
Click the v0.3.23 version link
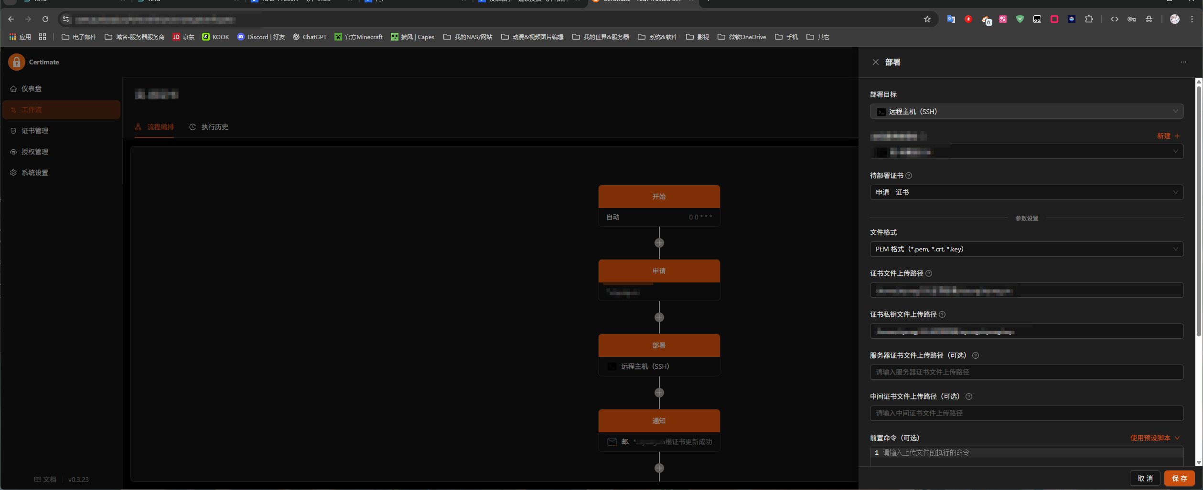coord(78,480)
